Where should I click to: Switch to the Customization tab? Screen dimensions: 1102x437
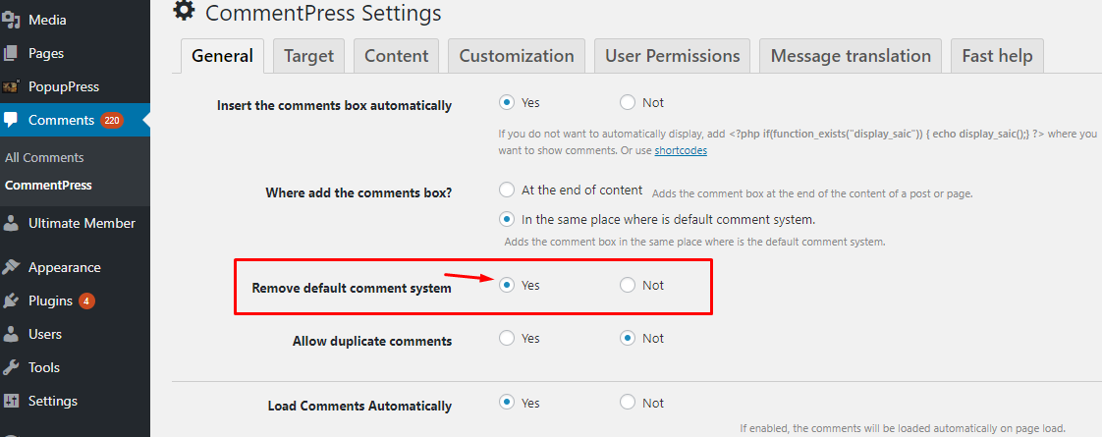point(517,56)
